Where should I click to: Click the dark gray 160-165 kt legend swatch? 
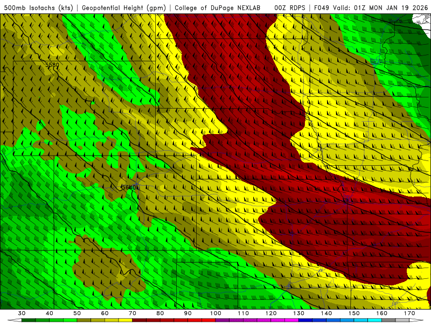click(388, 320)
